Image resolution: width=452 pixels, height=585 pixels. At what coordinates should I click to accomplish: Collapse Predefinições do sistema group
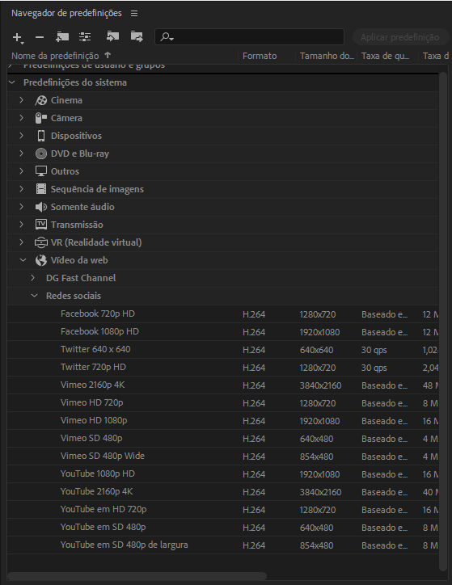coord(12,82)
